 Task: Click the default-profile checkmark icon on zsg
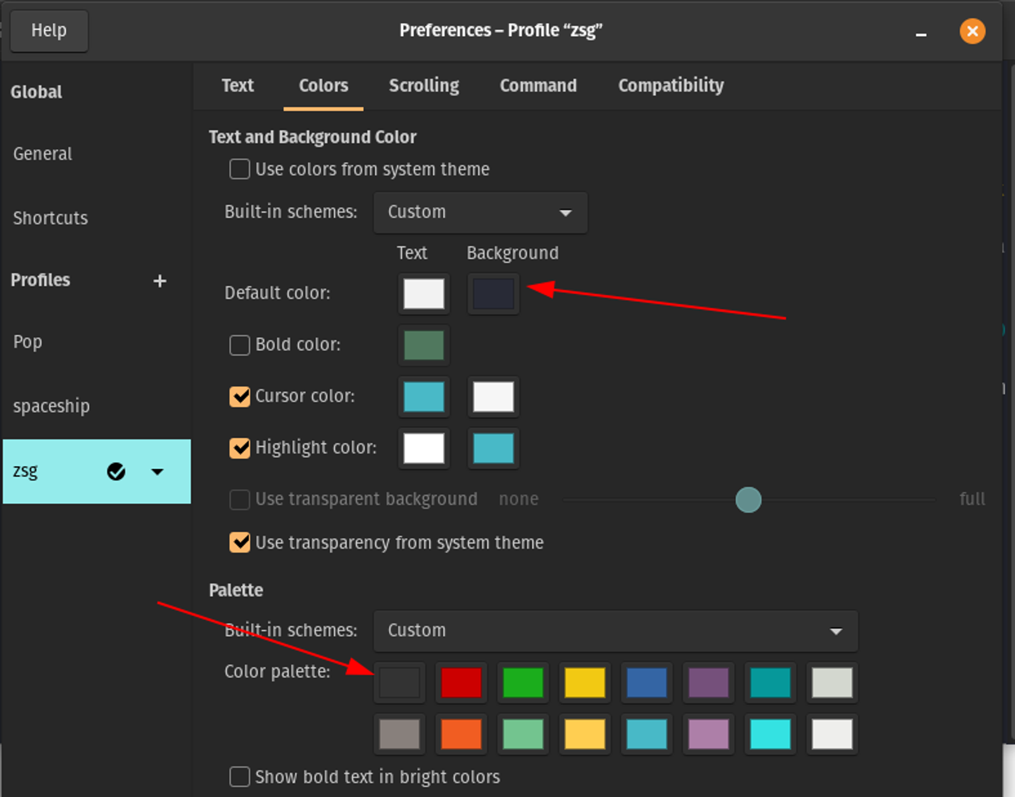point(116,472)
